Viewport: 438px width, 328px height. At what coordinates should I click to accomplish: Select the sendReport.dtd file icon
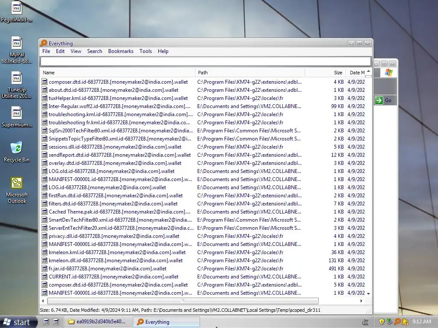44,155
